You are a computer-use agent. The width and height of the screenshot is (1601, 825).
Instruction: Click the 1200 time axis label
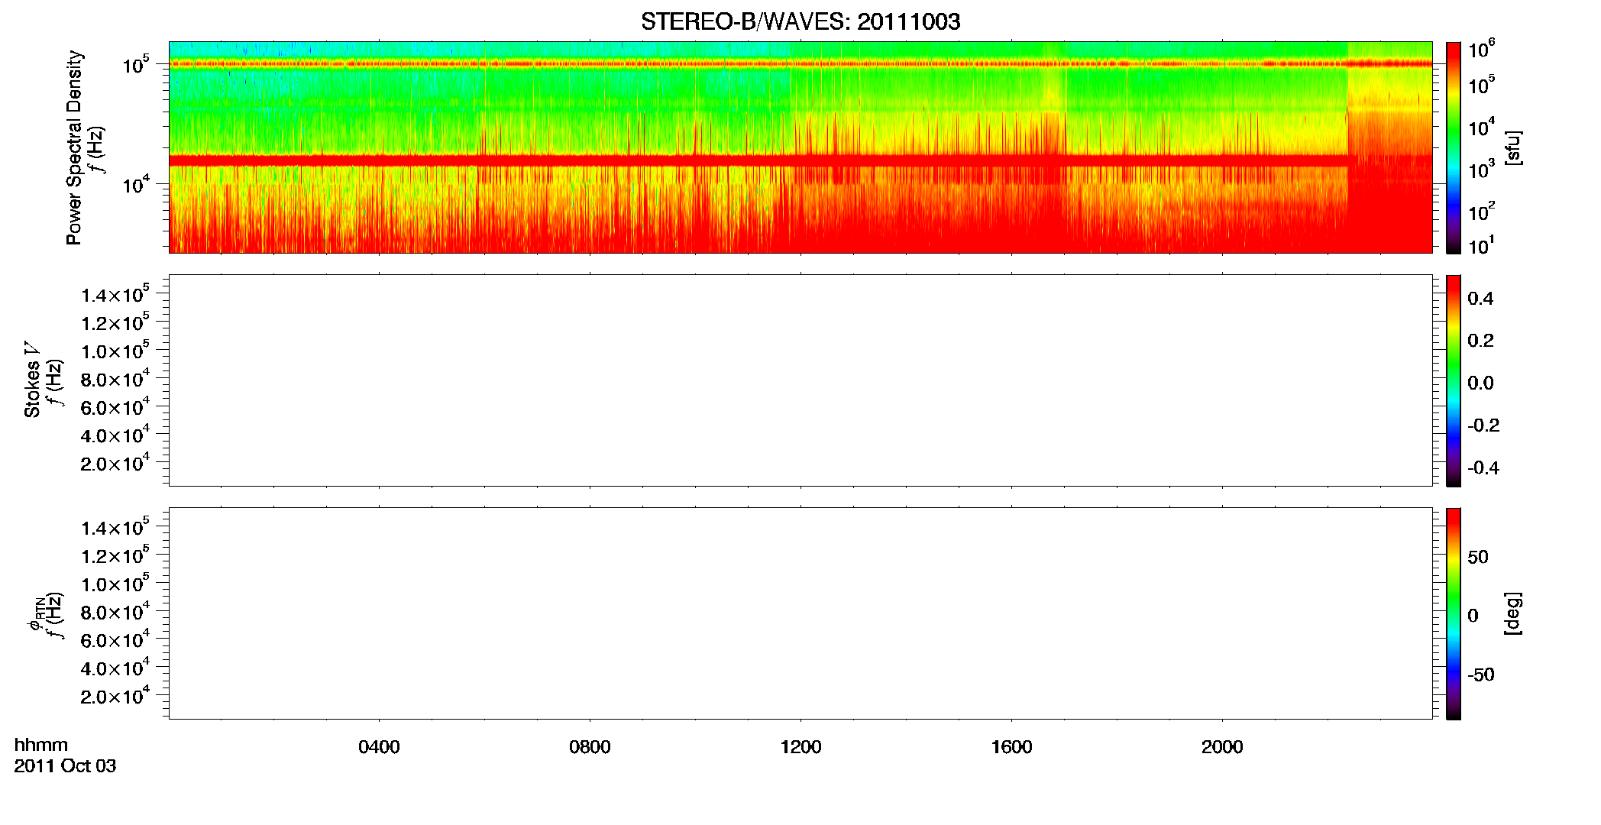point(800,747)
